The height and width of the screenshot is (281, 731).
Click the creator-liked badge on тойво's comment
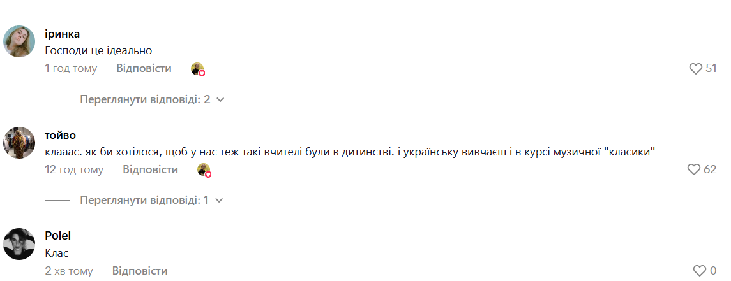[x=204, y=170]
